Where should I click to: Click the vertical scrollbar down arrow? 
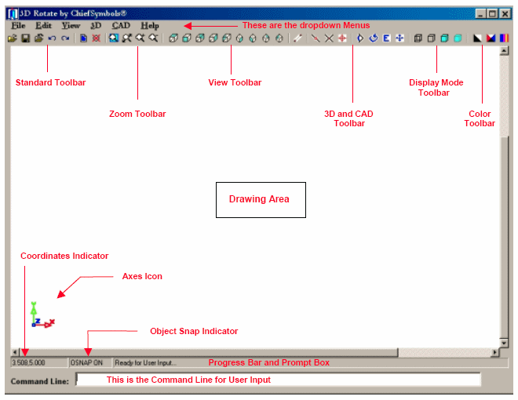point(504,343)
